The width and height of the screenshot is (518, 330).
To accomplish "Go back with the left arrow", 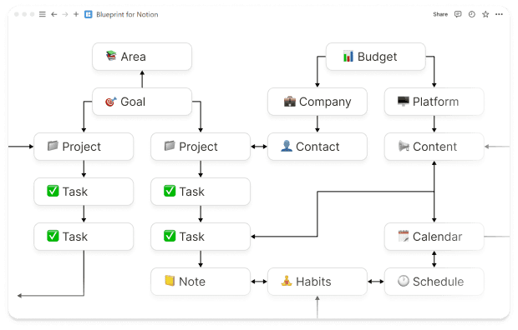I will click(x=54, y=14).
